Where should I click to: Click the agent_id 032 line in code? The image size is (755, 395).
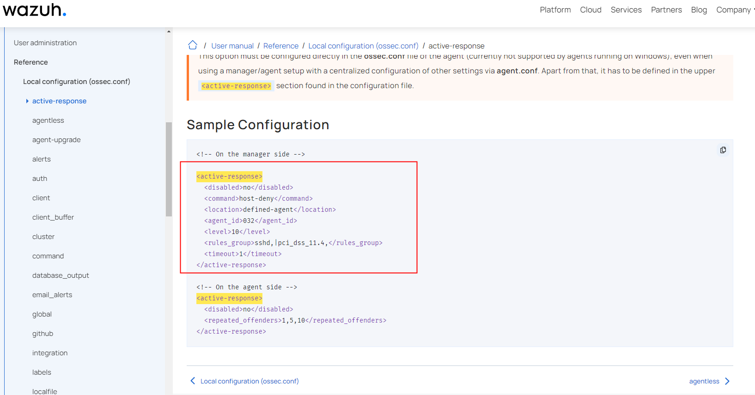pyautogui.click(x=250, y=221)
